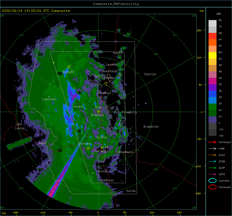The height and width of the screenshot is (216, 232).
Task: Select the slate purple 0–10 dBZ swatch
Action: (x=212, y=120)
